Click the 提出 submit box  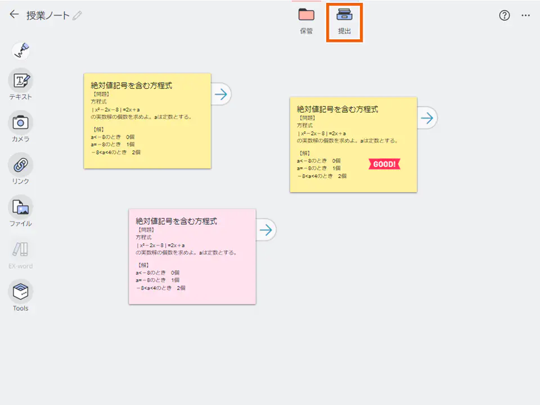(344, 21)
